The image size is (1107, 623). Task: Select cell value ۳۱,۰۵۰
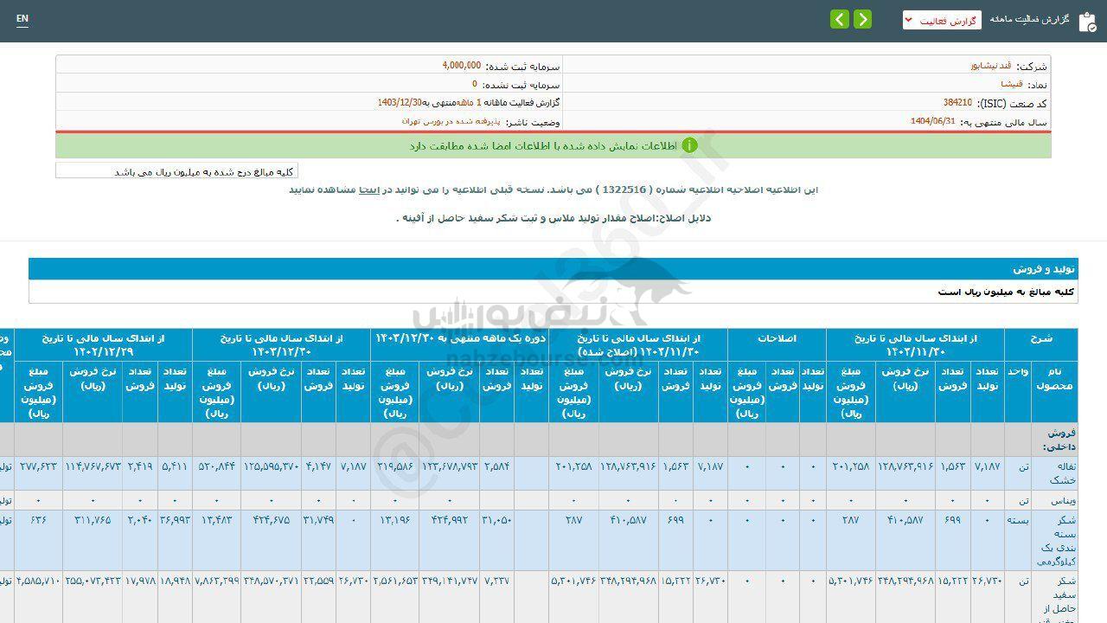(496, 519)
